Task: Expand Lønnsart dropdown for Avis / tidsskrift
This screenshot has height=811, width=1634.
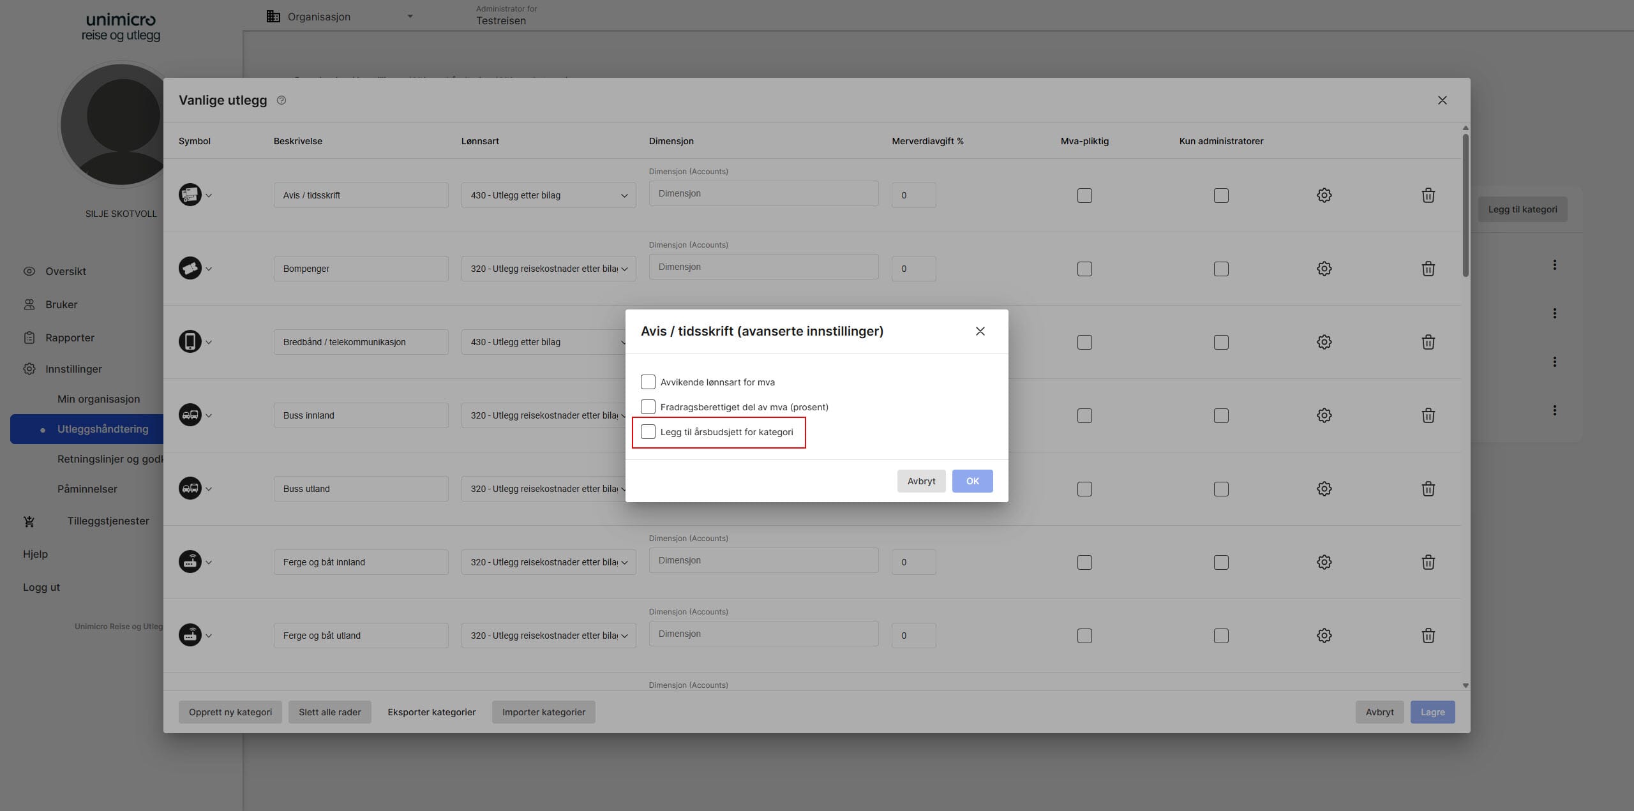Action: pos(548,195)
